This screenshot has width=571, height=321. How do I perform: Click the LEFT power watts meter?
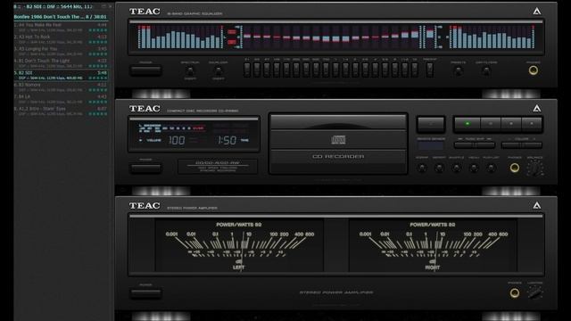[239, 245]
